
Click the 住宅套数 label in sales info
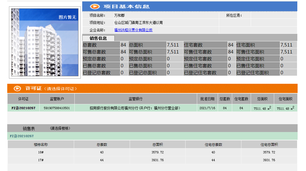pos(193,45)
